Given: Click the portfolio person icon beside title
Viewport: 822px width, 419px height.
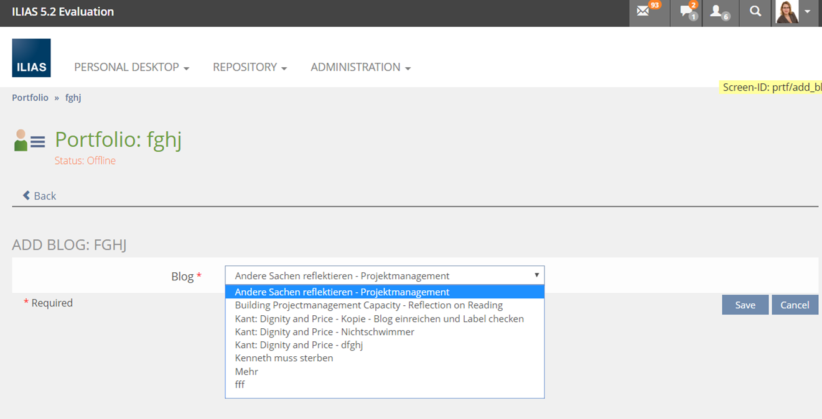Looking at the screenshot, I should point(21,140).
